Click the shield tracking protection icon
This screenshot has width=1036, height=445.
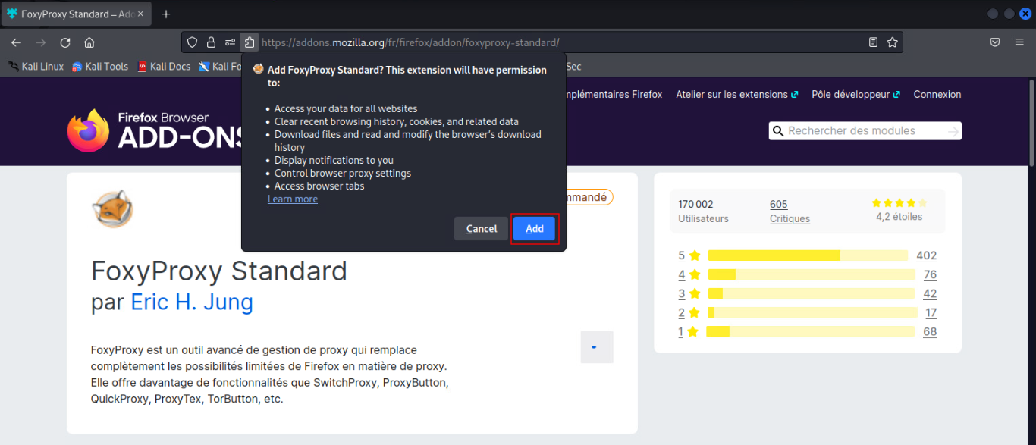[x=193, y=42]
